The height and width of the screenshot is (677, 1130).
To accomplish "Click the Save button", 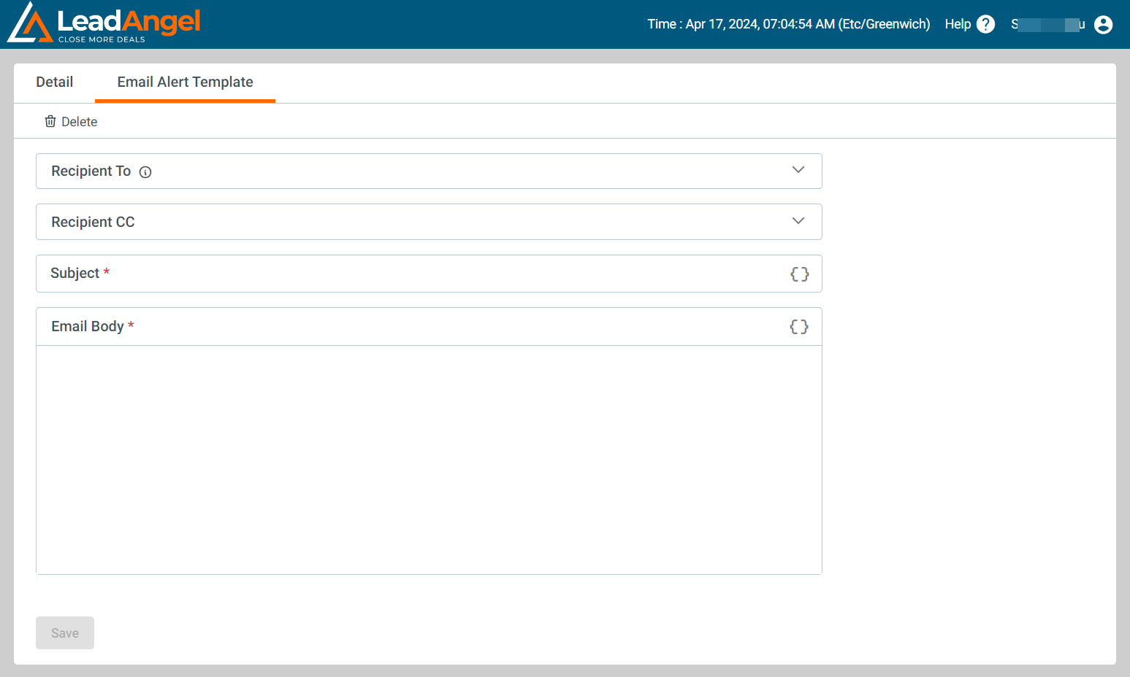I will (x=65, y=632).
